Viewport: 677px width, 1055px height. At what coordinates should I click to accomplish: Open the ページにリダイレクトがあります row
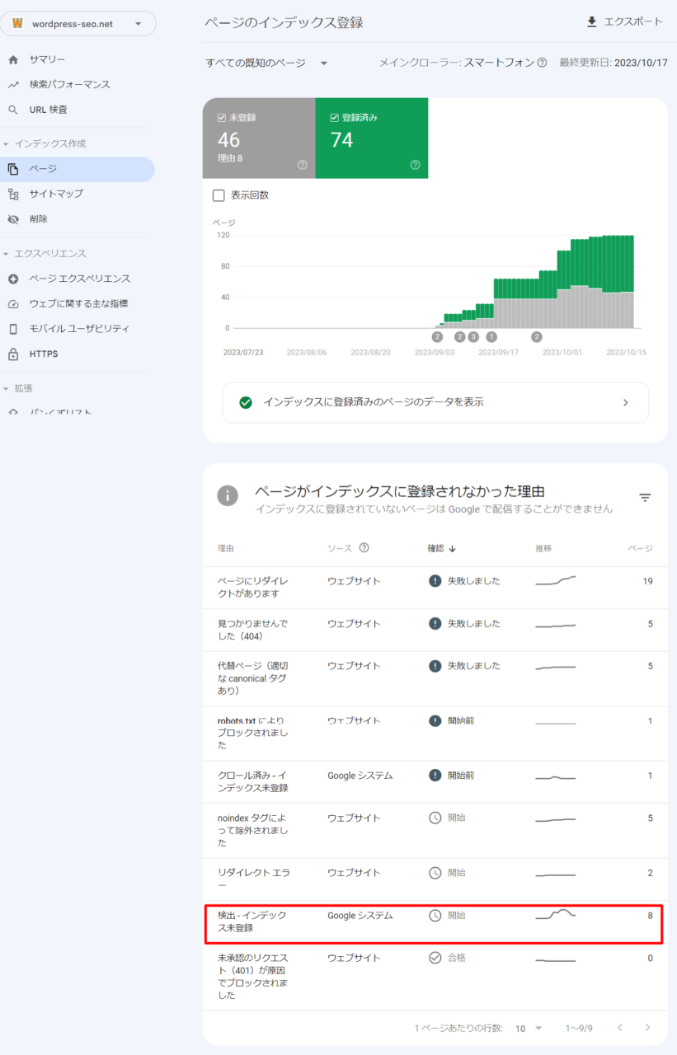[x=435, y=588]
